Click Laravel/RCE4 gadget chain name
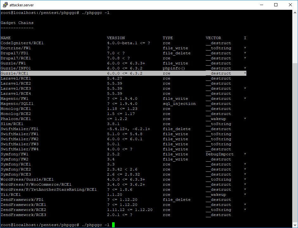298x228 pixels. pyautogui.click(x=16, y=93)
